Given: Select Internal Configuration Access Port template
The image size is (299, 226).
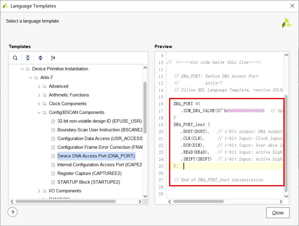Looking at the screenshot, I should 100,165.
